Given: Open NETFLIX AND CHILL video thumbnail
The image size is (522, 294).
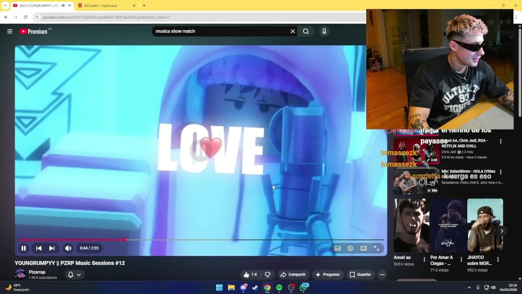Looking at the screenshot, I should point(416,151).
